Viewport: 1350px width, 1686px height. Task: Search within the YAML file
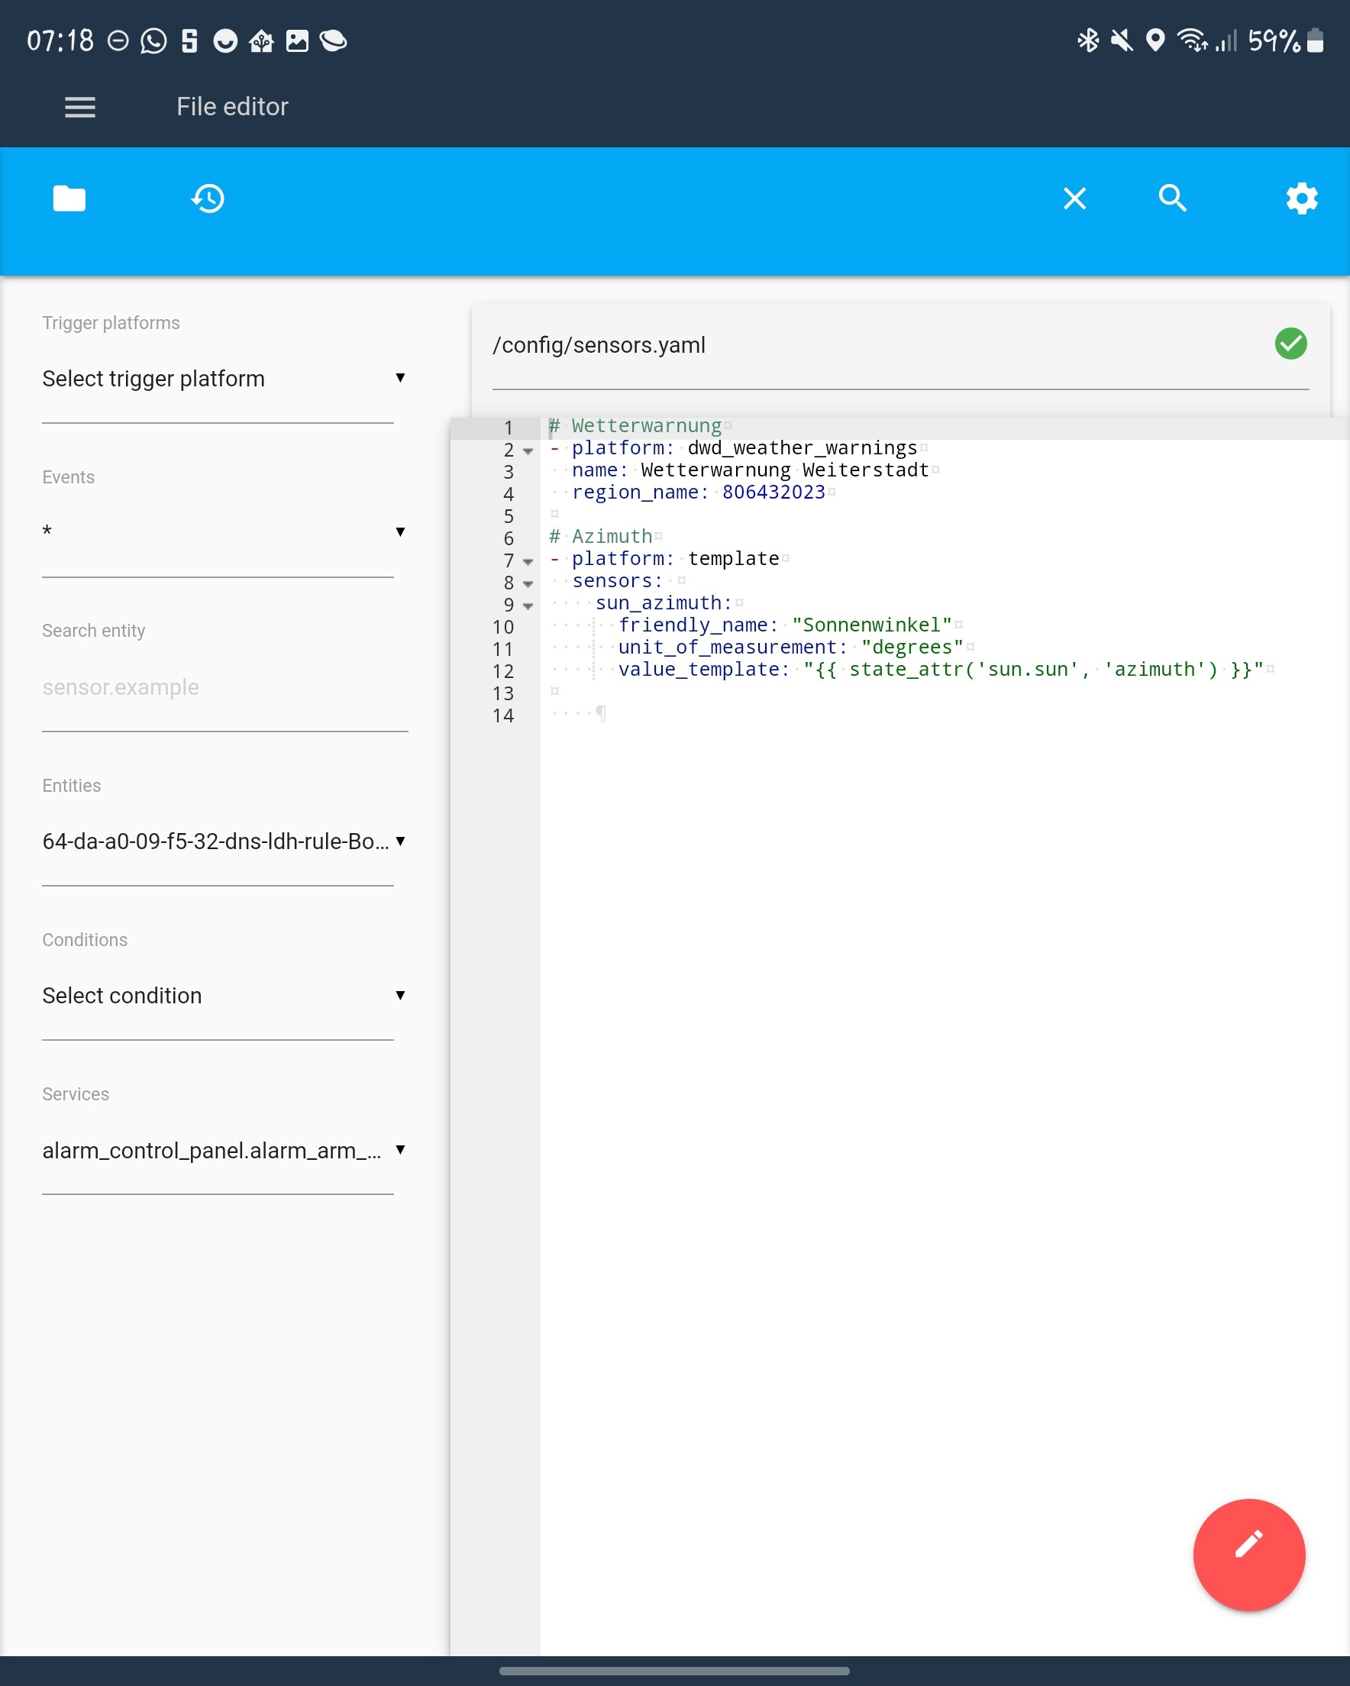pyautogui.click(x=1172, y=198)
